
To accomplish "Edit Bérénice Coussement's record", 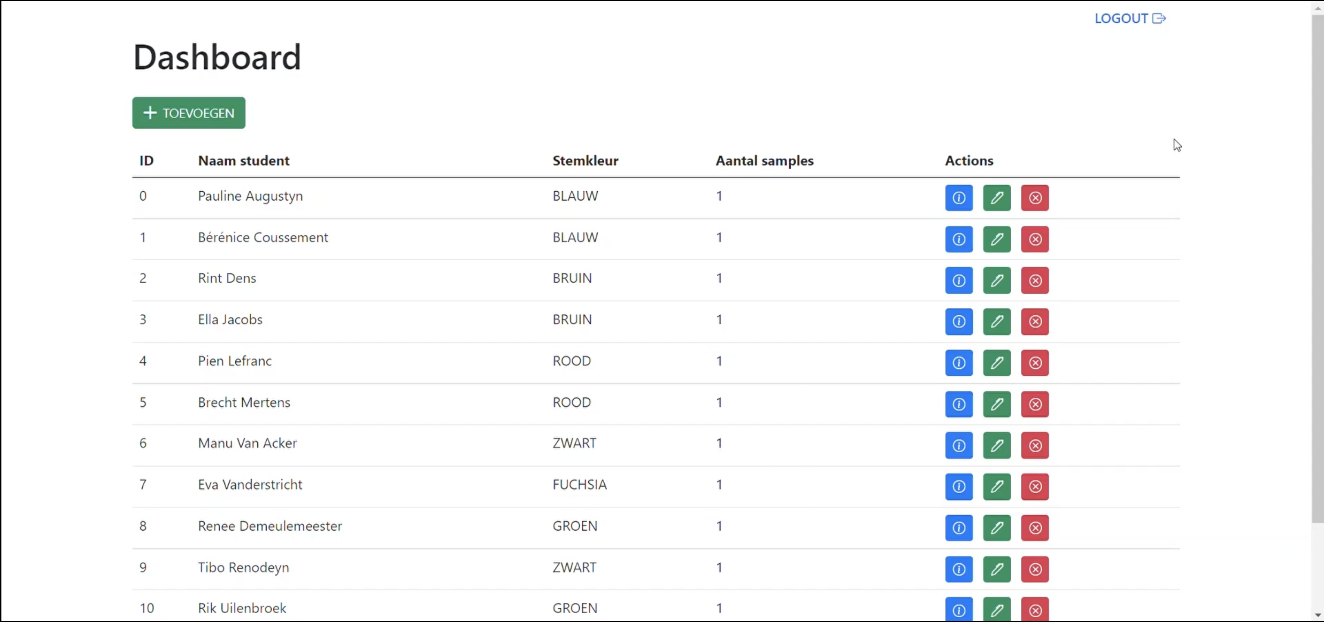I will point(996,239).
